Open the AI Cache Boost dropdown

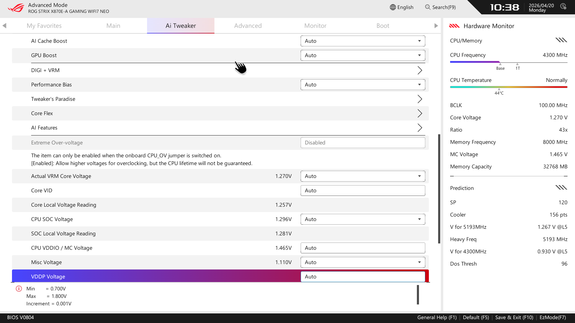pyautogui.click(x=363, y=41)
